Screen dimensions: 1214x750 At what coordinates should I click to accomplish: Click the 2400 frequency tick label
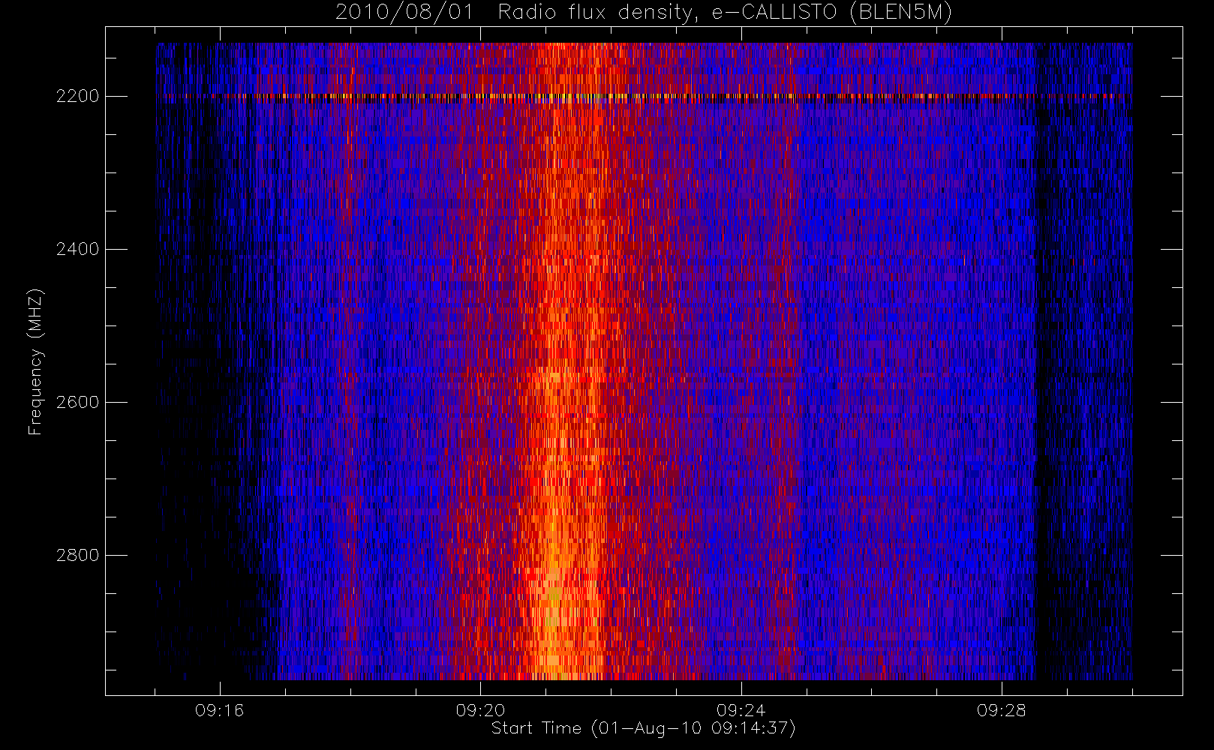[x=77, y=249]
